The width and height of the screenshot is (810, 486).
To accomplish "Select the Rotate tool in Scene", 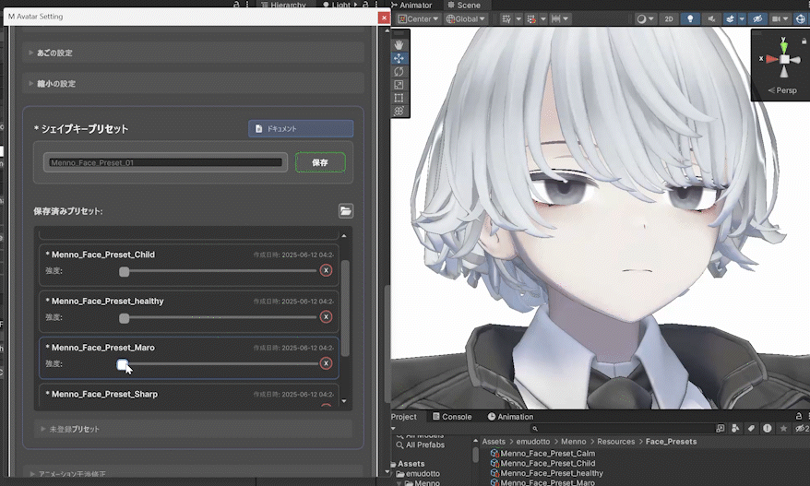I will 399,71.
